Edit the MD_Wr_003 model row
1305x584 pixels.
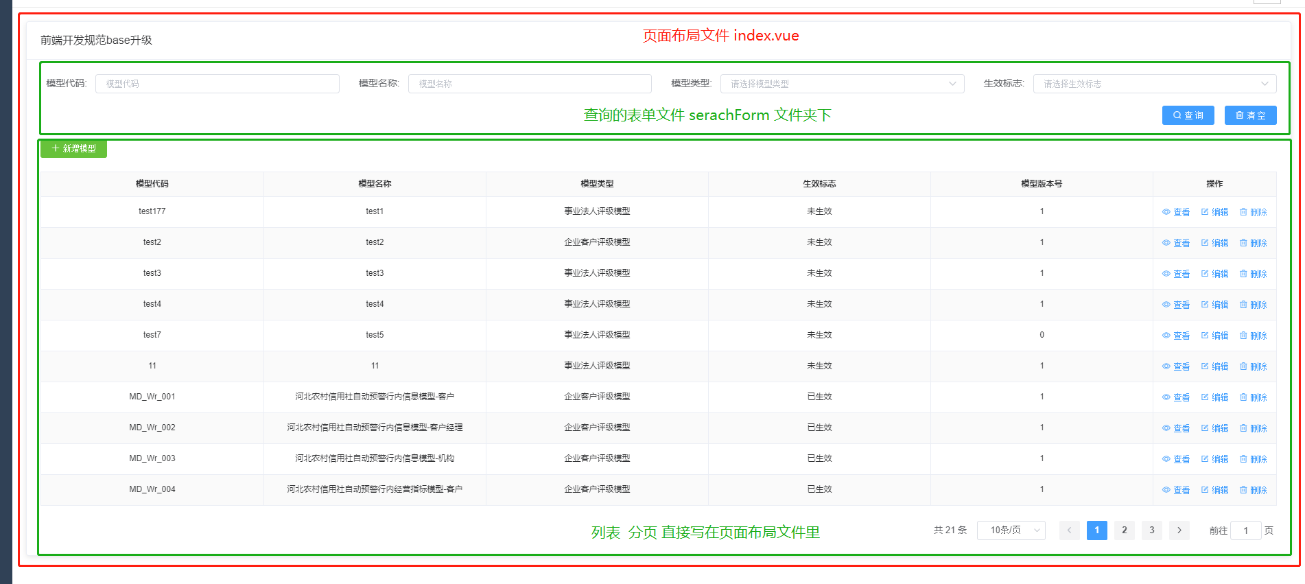(1214, 459)
